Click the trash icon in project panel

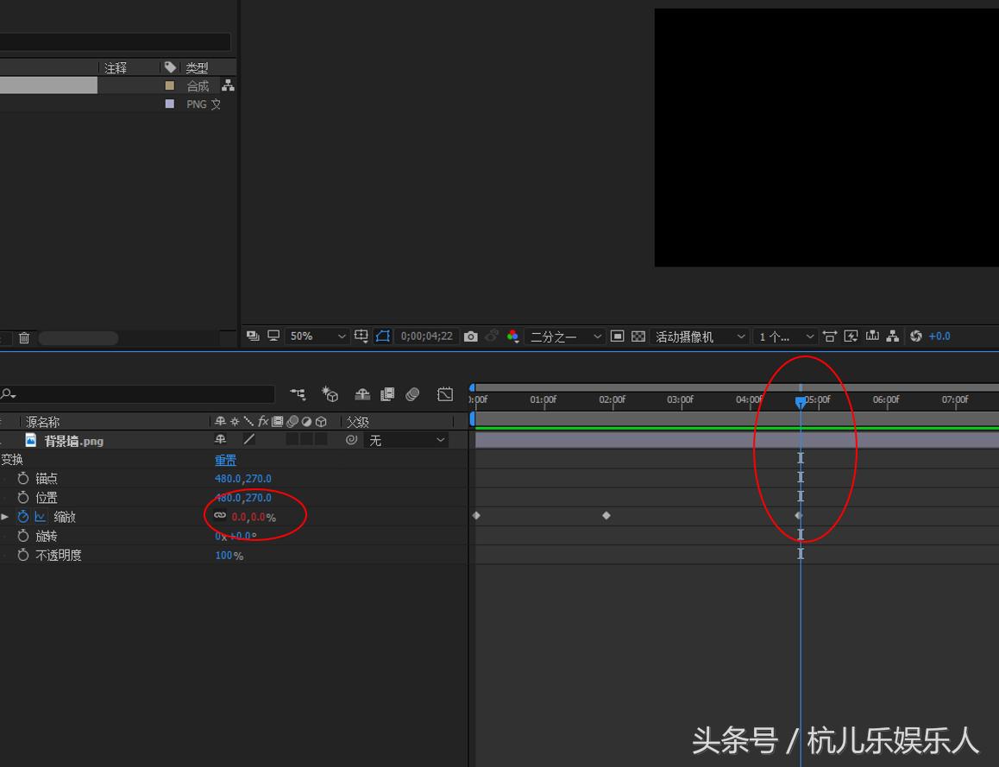23,337
